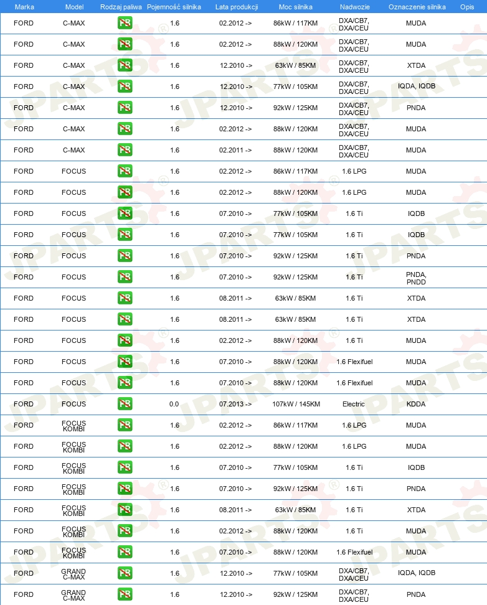Select the 'PNDA, PNDD' engine code cell
The image size is (487, 605).
click(416, 278)
